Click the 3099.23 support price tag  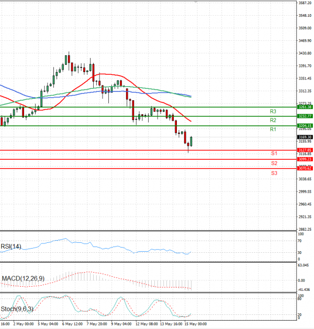[305, 159]
